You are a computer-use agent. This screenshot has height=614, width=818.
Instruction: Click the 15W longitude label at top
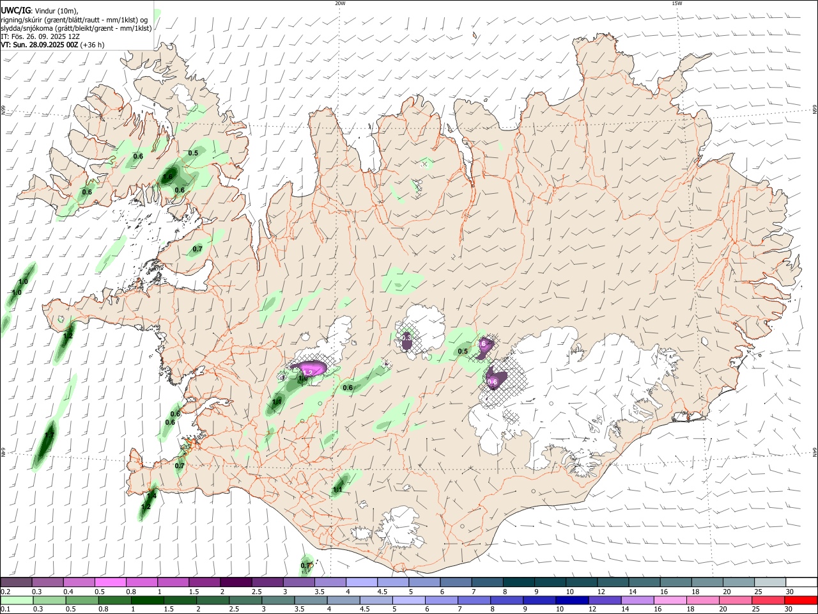click(677, 3)
